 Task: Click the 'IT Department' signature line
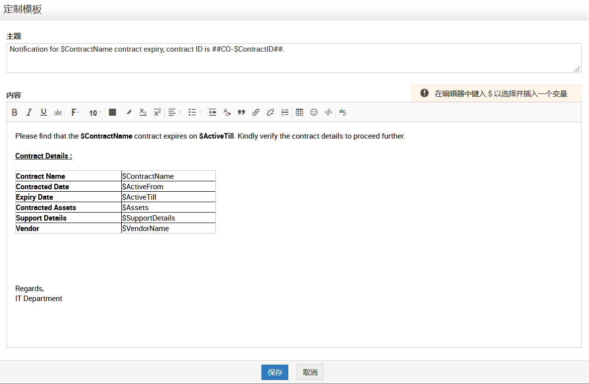coord(39,299)
